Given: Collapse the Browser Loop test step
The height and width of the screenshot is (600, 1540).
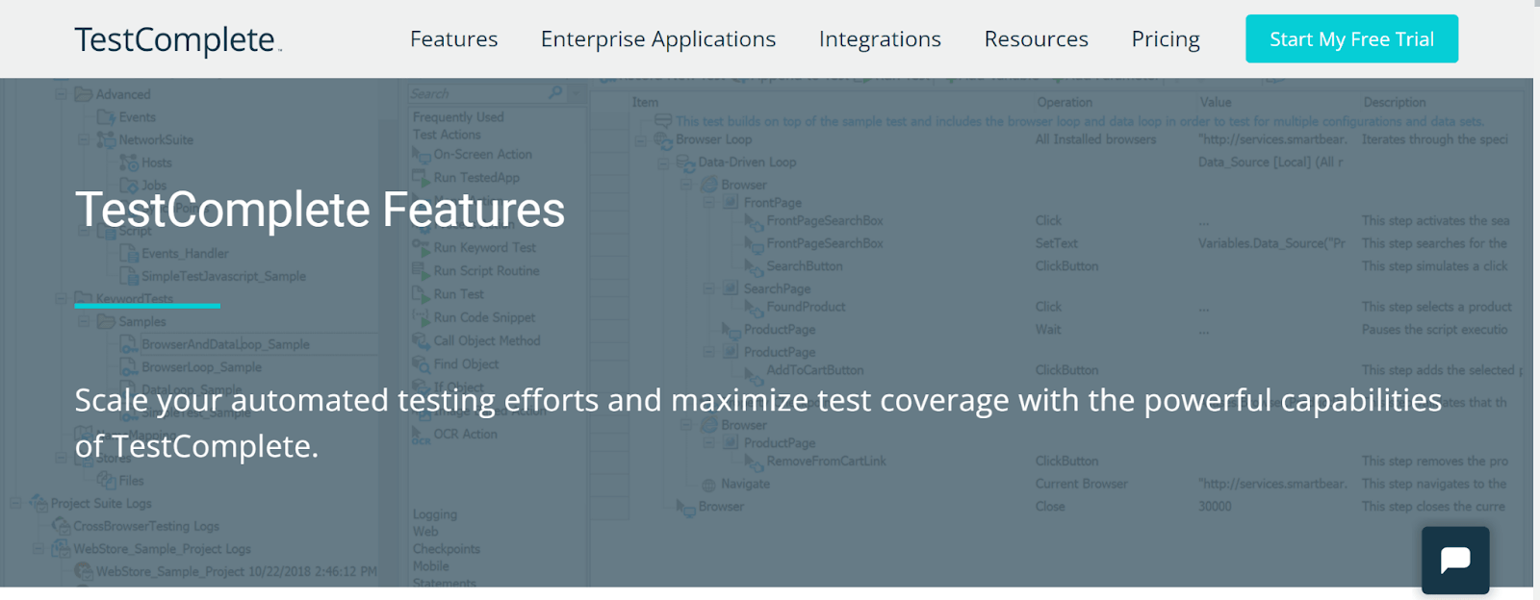Looking at the screenshot, I should (641, 140).
